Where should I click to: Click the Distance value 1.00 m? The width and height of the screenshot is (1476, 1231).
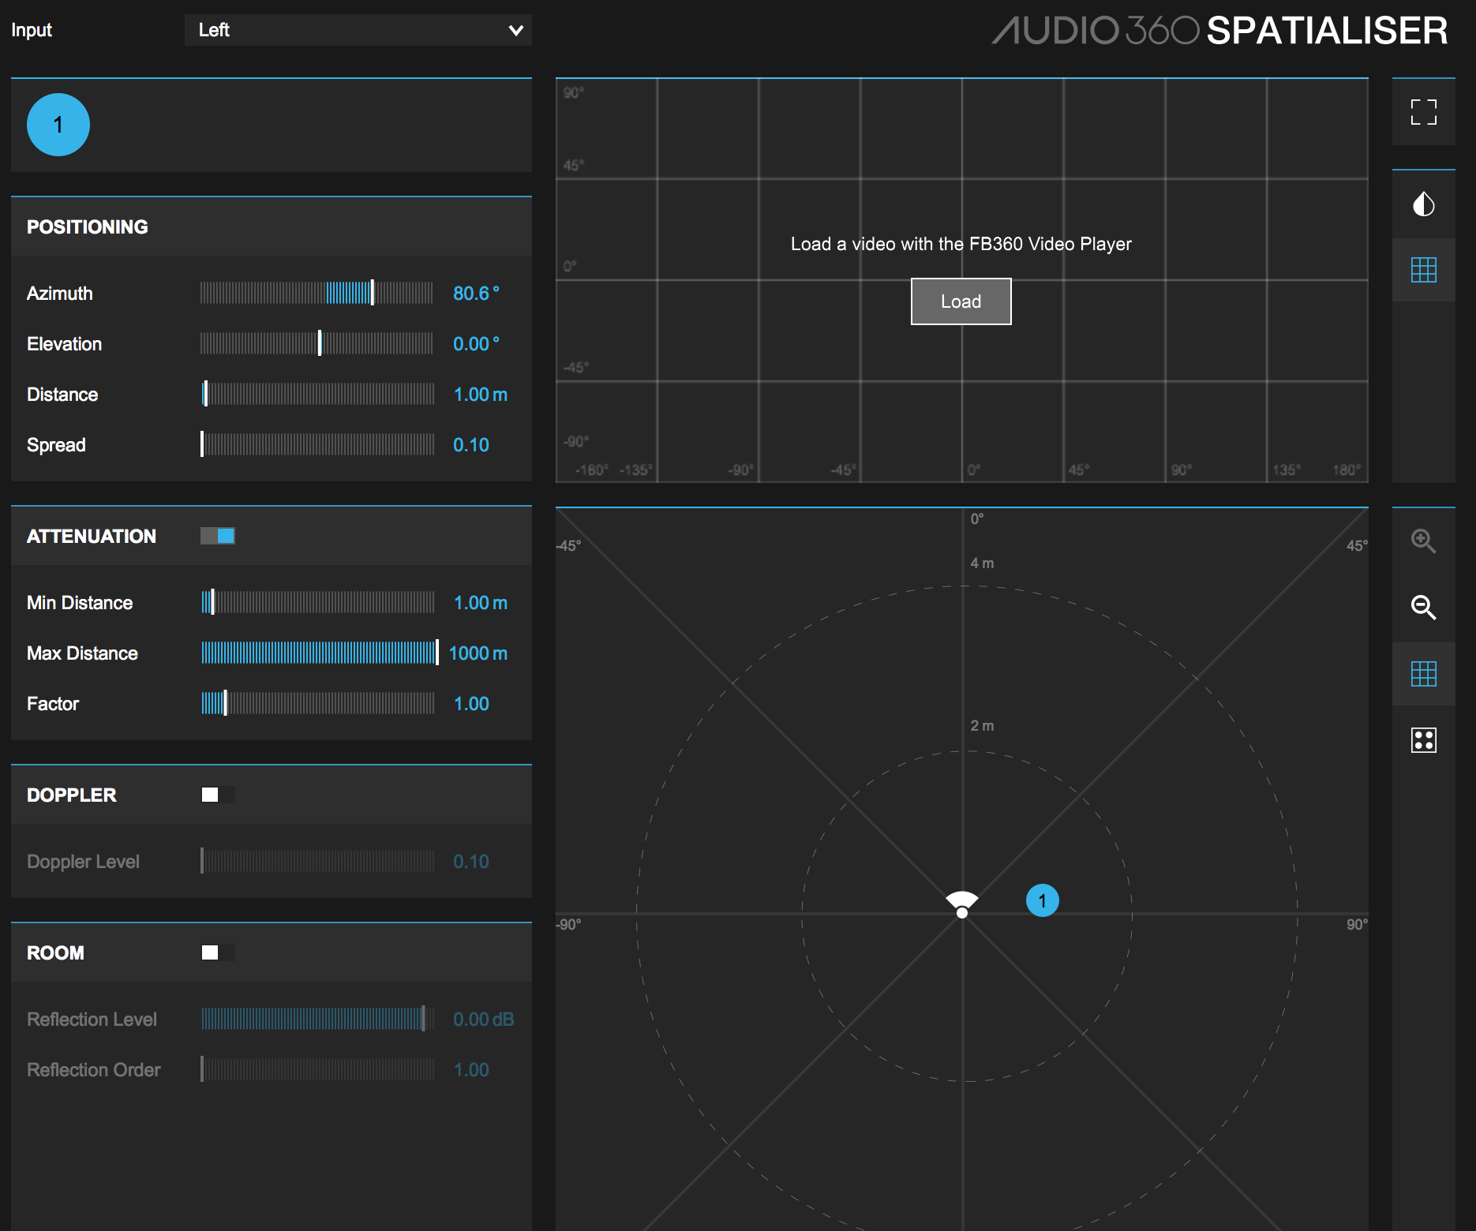480,395
